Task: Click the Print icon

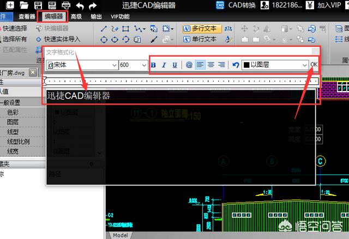Action: 66,5
